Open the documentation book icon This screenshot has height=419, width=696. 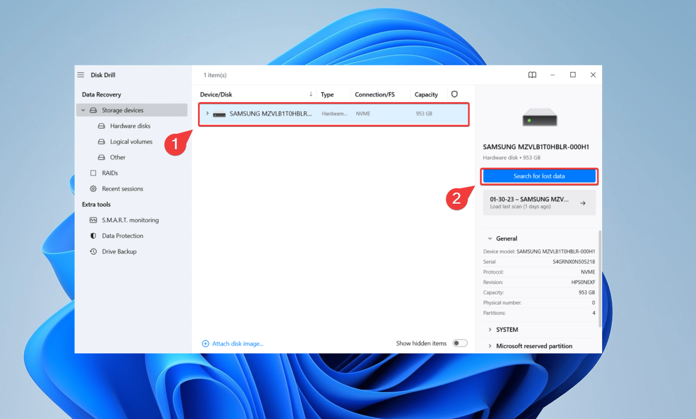click(532, 75)
